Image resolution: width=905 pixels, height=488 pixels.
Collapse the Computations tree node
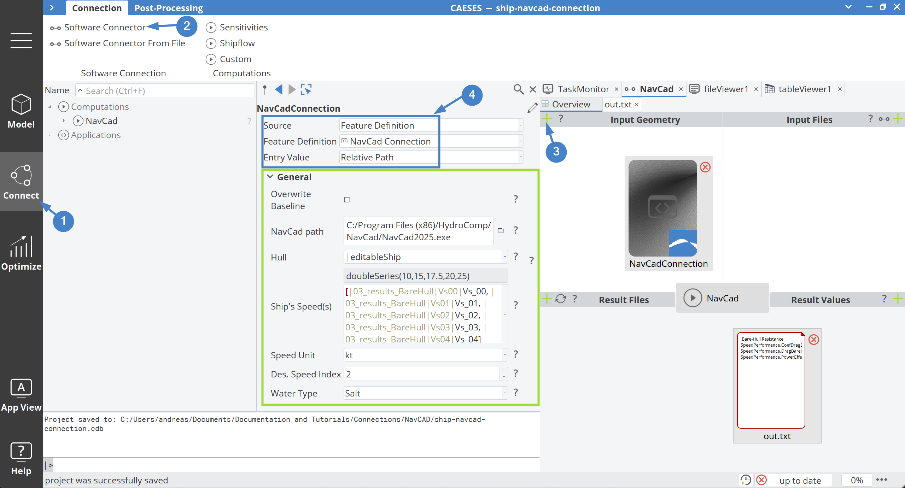50,106
